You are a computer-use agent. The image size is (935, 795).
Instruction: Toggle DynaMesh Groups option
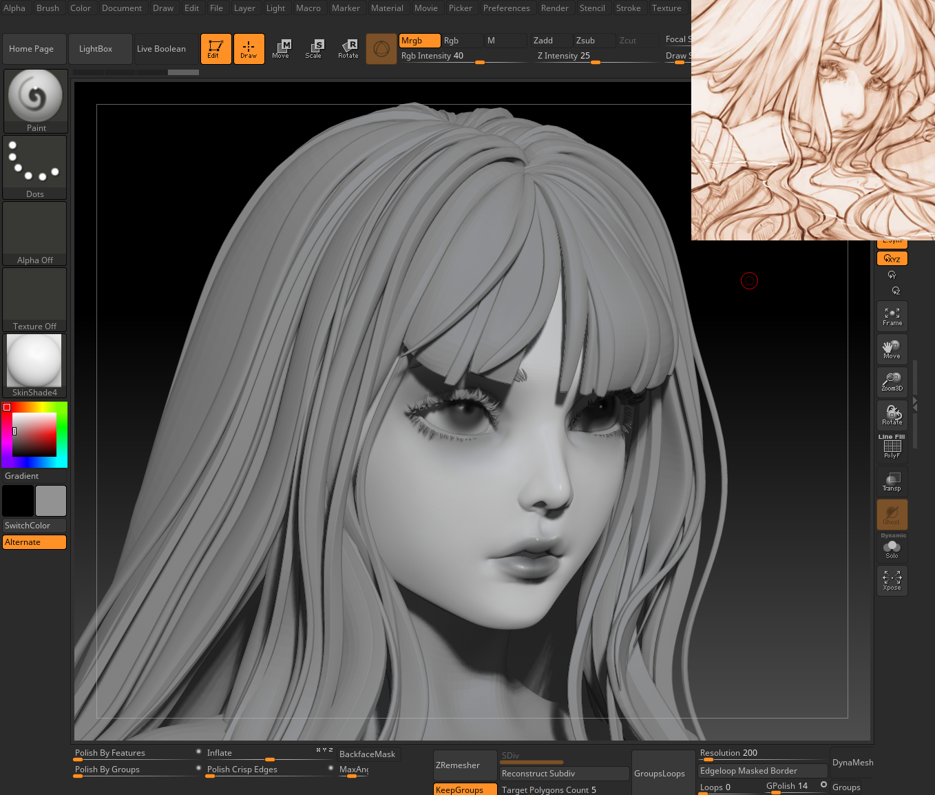tap(851, 787)
